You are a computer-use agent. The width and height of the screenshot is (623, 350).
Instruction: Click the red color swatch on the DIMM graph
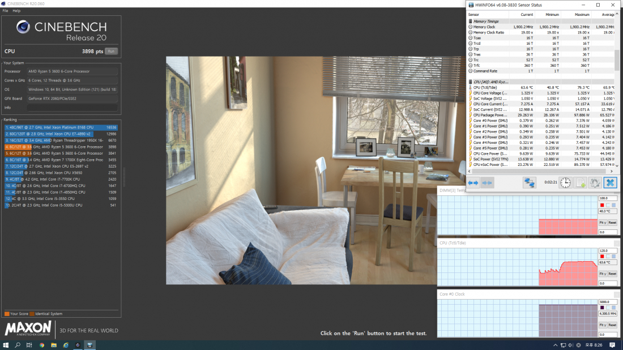(602, 205)
